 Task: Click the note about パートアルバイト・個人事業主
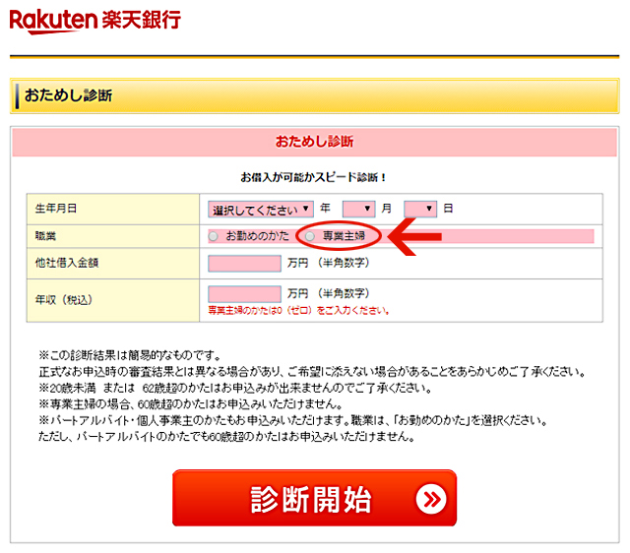click(x=293, y=420)
